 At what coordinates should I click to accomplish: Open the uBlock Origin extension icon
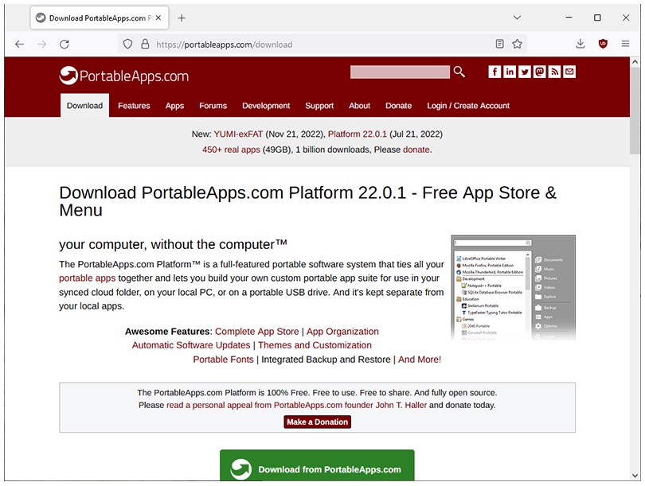[603, 45]
